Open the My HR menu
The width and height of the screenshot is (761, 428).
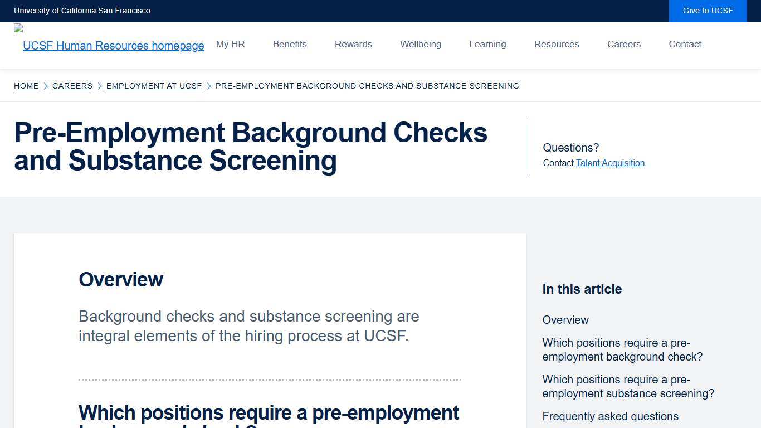[230, 45]
